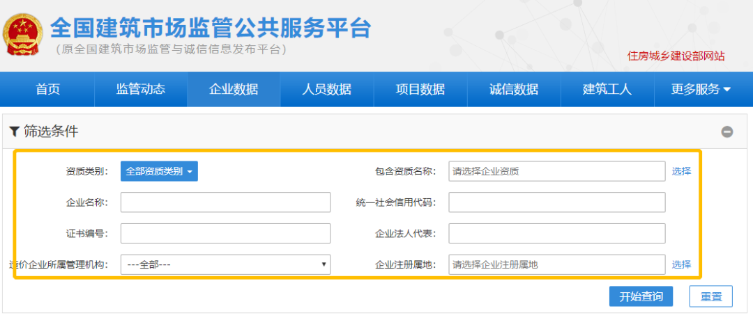
Task: Open 造价企业所属管理机构 select box
Action: pos(225,264)
